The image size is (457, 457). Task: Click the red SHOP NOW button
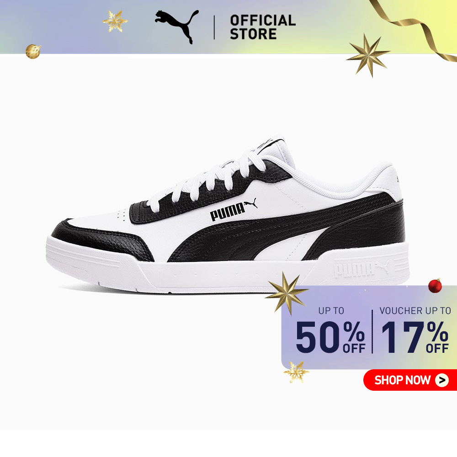(x=410, y=380)
